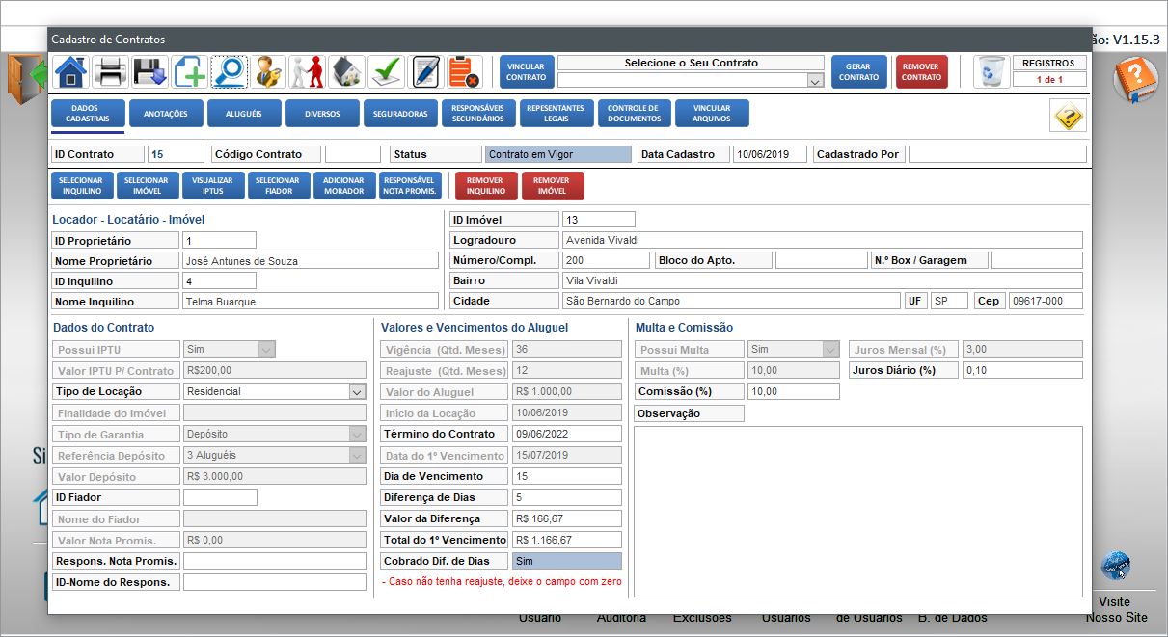The image size is (1168, 637).
Task: Print using the printer icon
Action: click(x=111, y=72)
